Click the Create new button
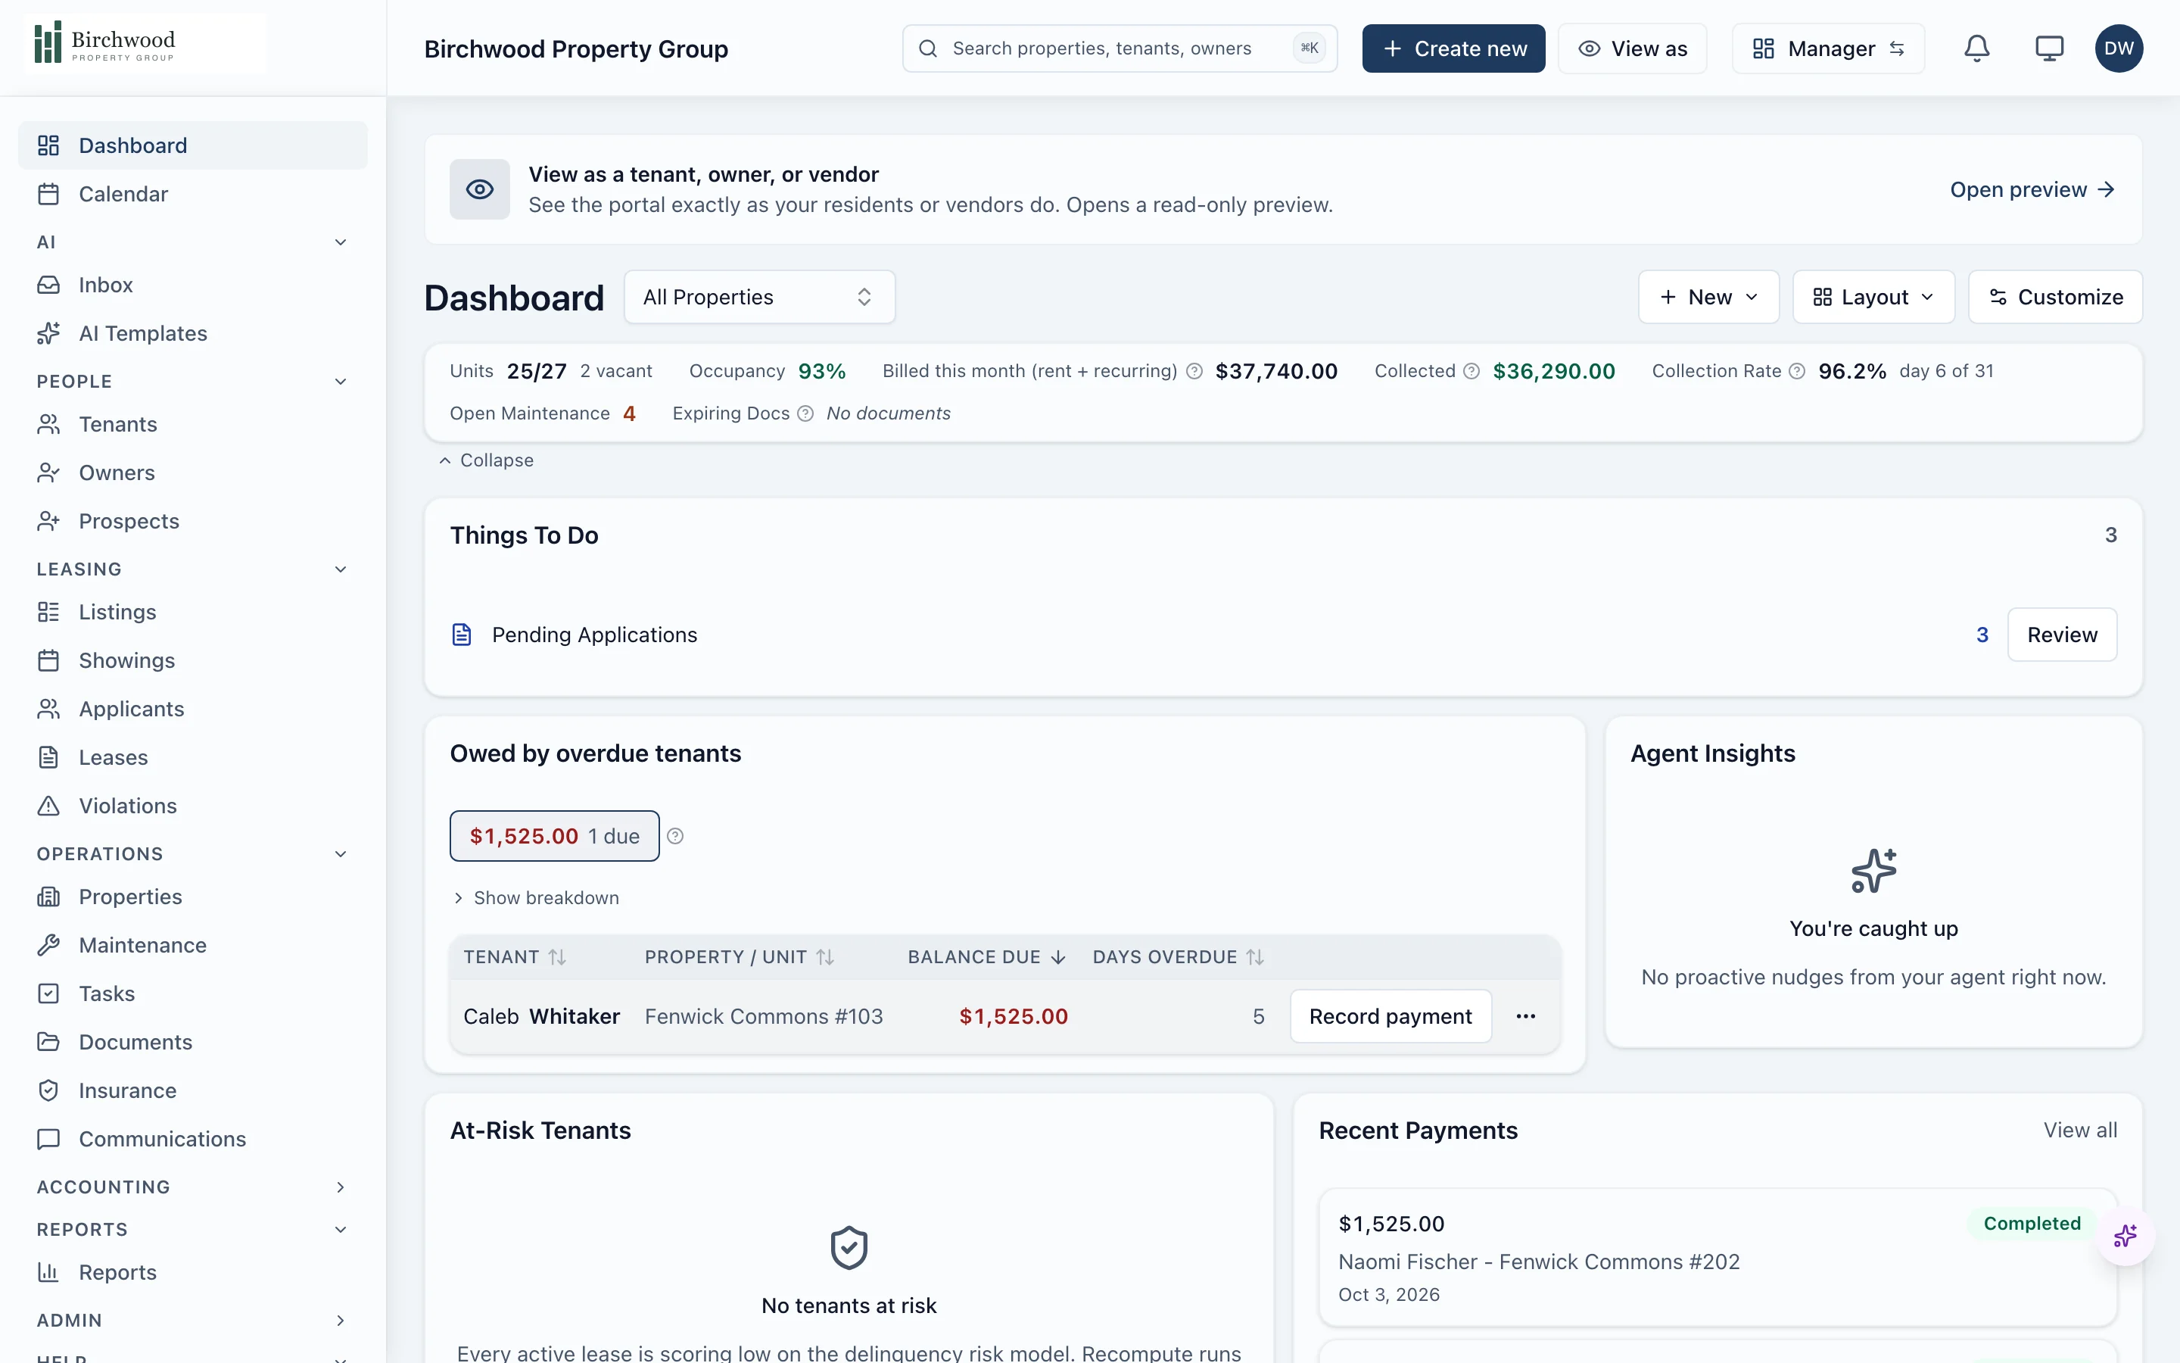Screen dimensions: 2180x1363 1453,48
